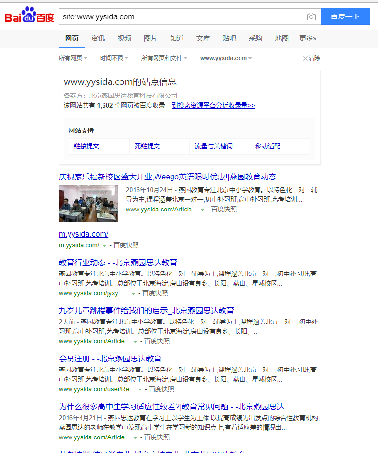The height and width of the screenshot is (453, 378).
Task: Open result 庆祝家乐福新校区盛大开业
Action: point(175,177)
